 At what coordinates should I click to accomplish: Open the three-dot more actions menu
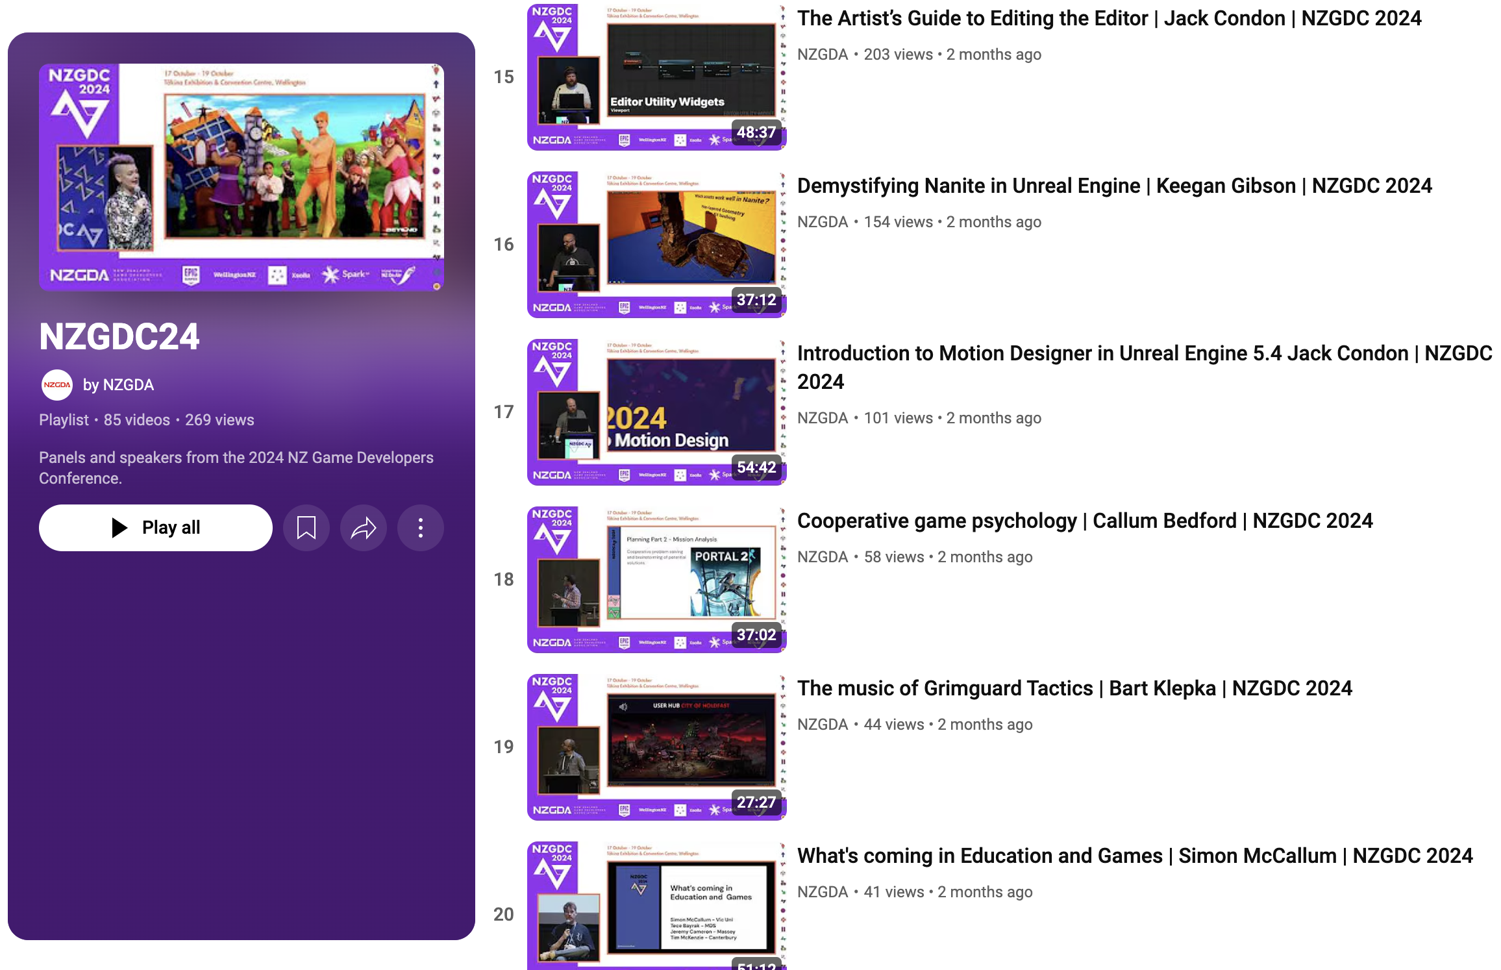tap(420, 528)
